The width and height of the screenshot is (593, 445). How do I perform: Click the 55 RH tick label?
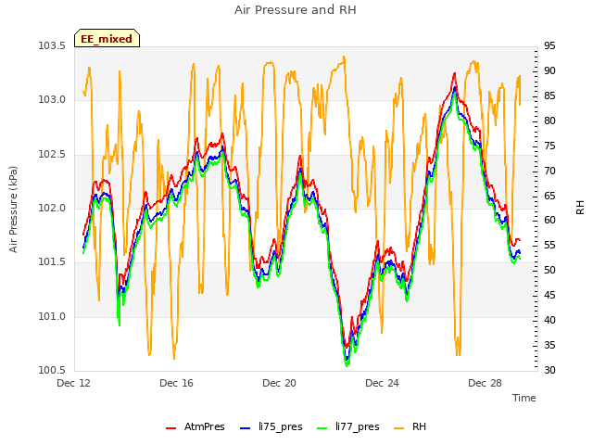click(549, 245)
